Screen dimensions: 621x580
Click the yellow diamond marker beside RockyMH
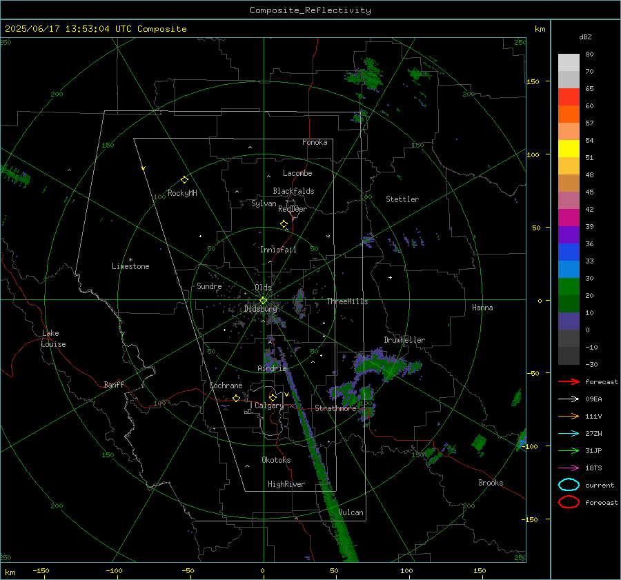point(184,180)
